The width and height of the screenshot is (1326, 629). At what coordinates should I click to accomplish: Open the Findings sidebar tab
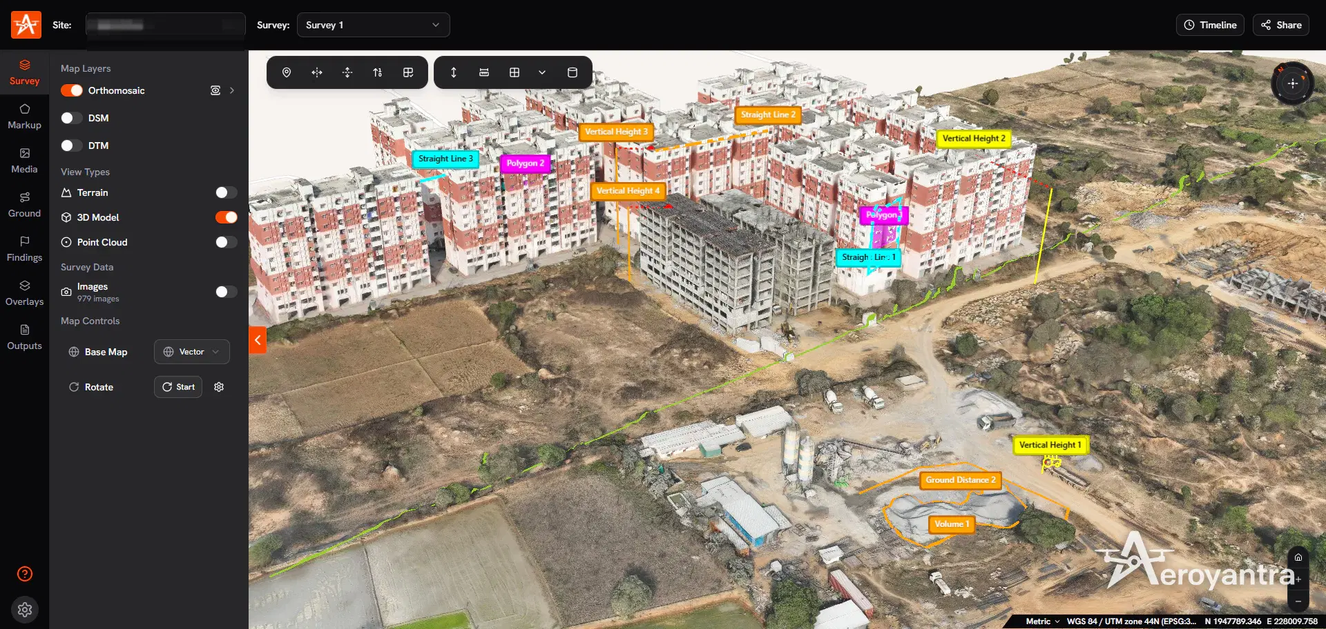click(x=25, y=249)
